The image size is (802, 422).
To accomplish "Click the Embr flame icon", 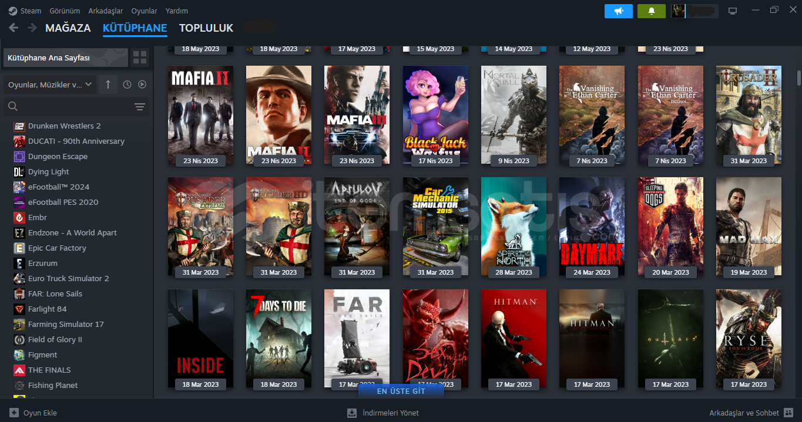I will pos(19,217).
